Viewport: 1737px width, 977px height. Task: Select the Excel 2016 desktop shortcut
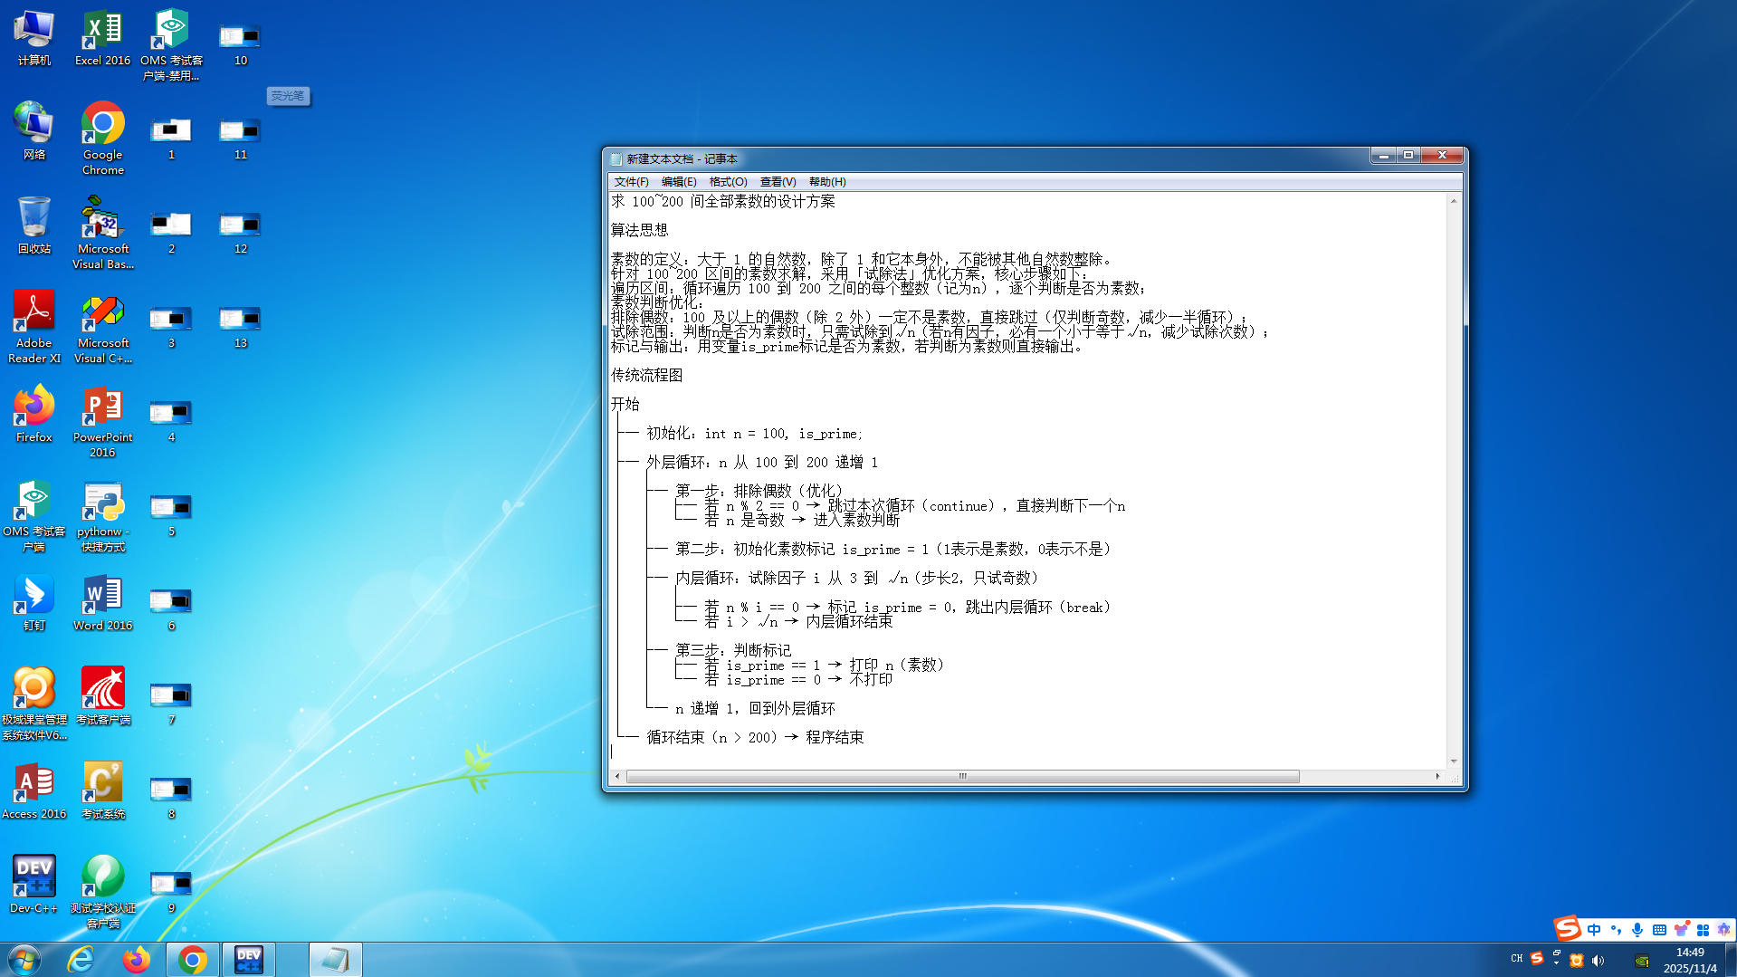pos(102,38)
